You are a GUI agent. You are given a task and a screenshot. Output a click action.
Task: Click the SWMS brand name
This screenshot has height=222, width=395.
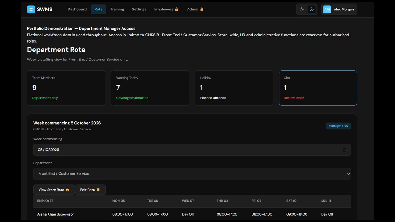pos(45,9)
